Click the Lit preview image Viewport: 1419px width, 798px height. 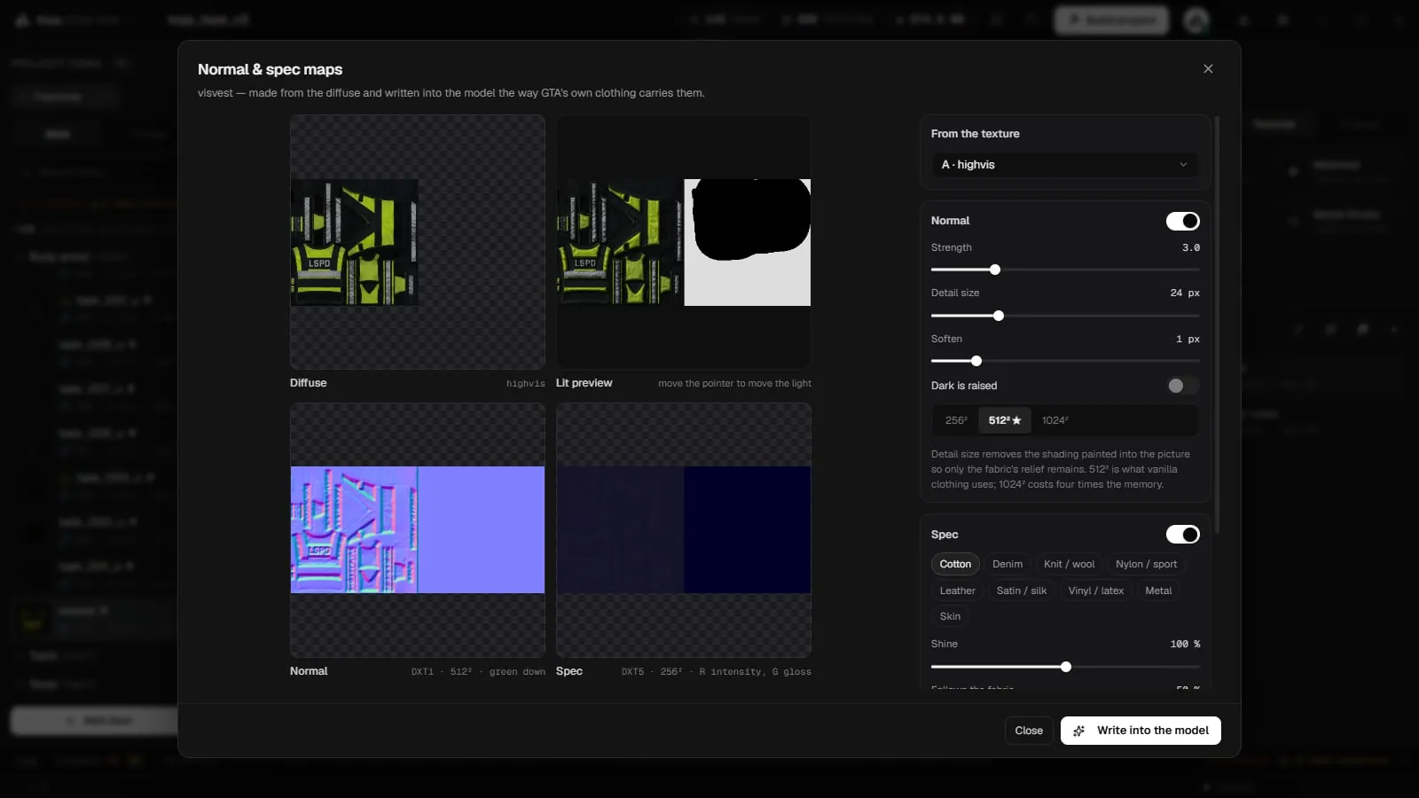pos(684,242)
